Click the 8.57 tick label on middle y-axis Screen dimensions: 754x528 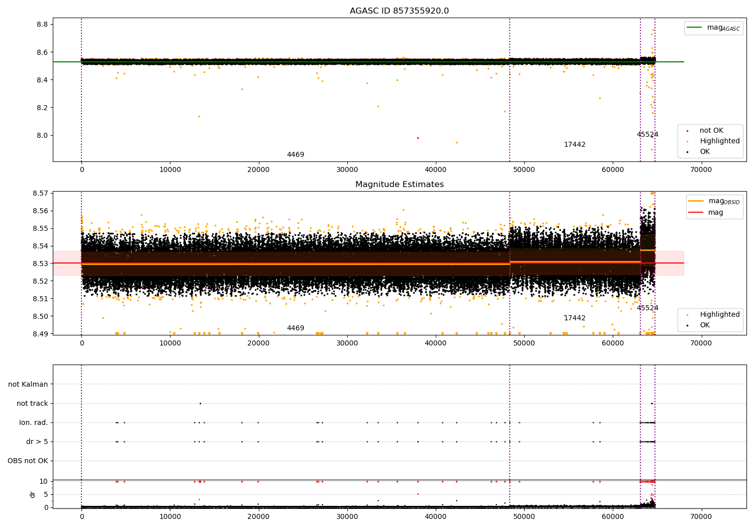[40, 194]
